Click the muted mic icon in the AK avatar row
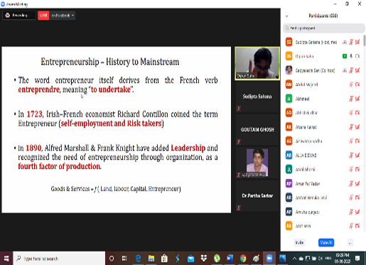 [x=351, y=127]
